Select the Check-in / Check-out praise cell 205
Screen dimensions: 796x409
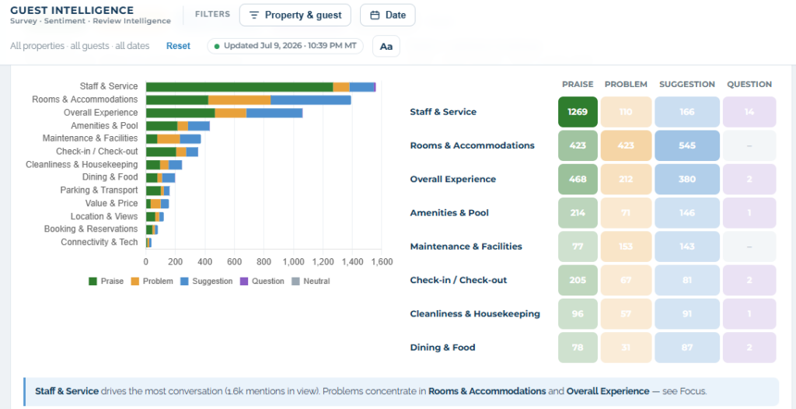click(578, 281)
